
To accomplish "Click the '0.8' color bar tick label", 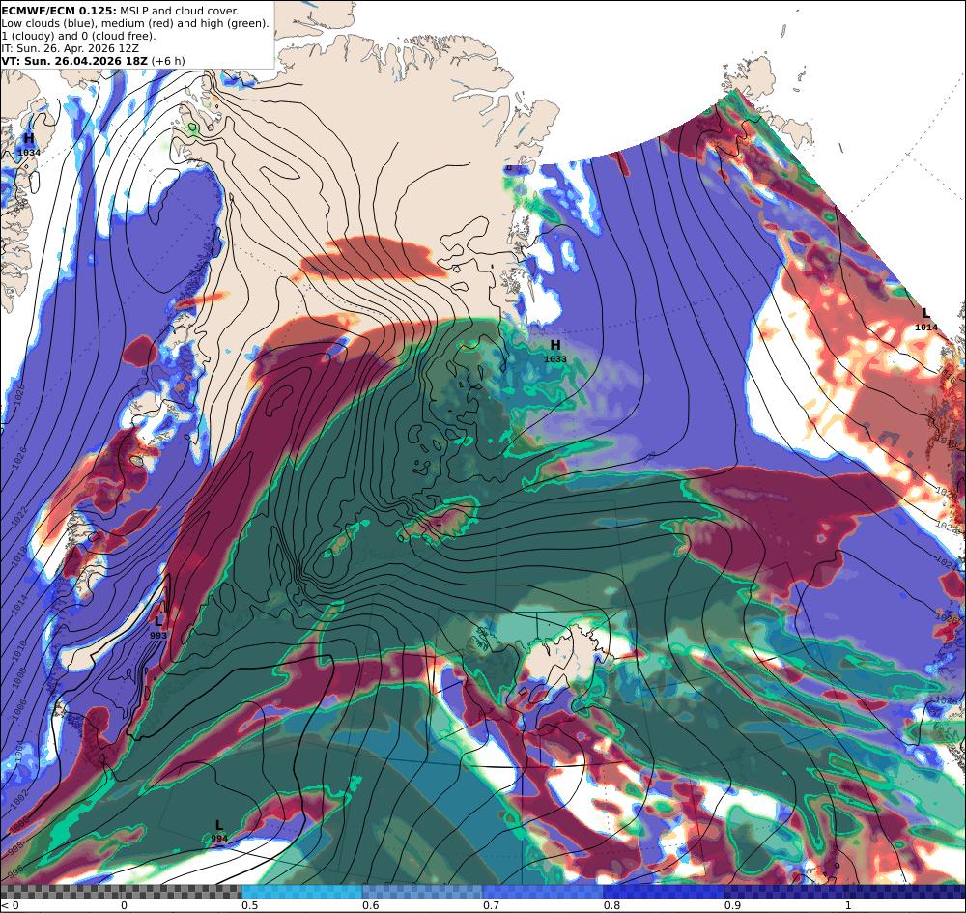I will coord(611,905).
